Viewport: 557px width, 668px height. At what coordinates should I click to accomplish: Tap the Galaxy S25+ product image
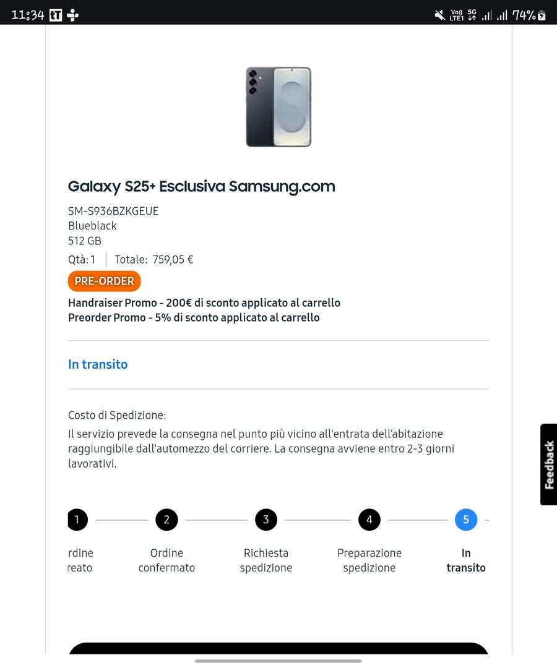(278, 106)
